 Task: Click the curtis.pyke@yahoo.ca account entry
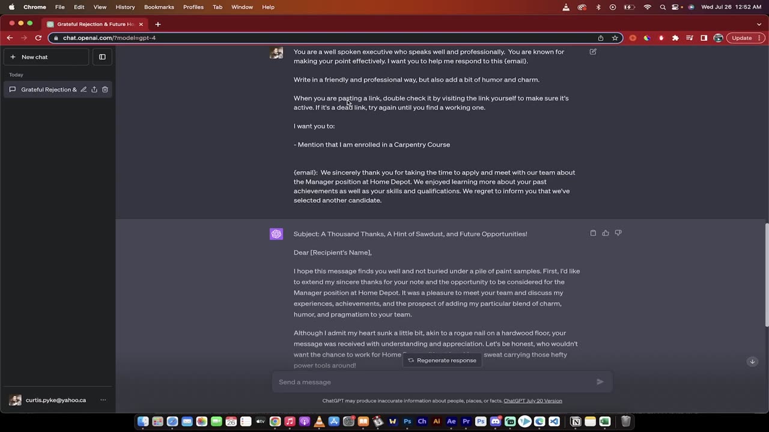click(x=58, y=400)
